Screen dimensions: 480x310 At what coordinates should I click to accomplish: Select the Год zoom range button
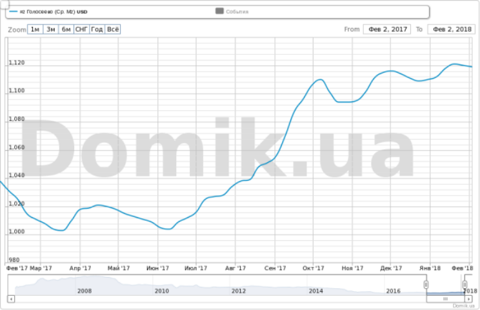[x=97, y=30]
